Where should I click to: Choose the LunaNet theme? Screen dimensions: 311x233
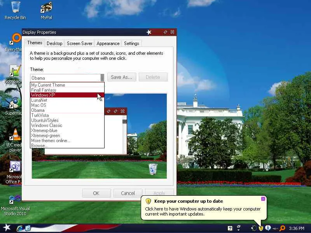(67, 100)
